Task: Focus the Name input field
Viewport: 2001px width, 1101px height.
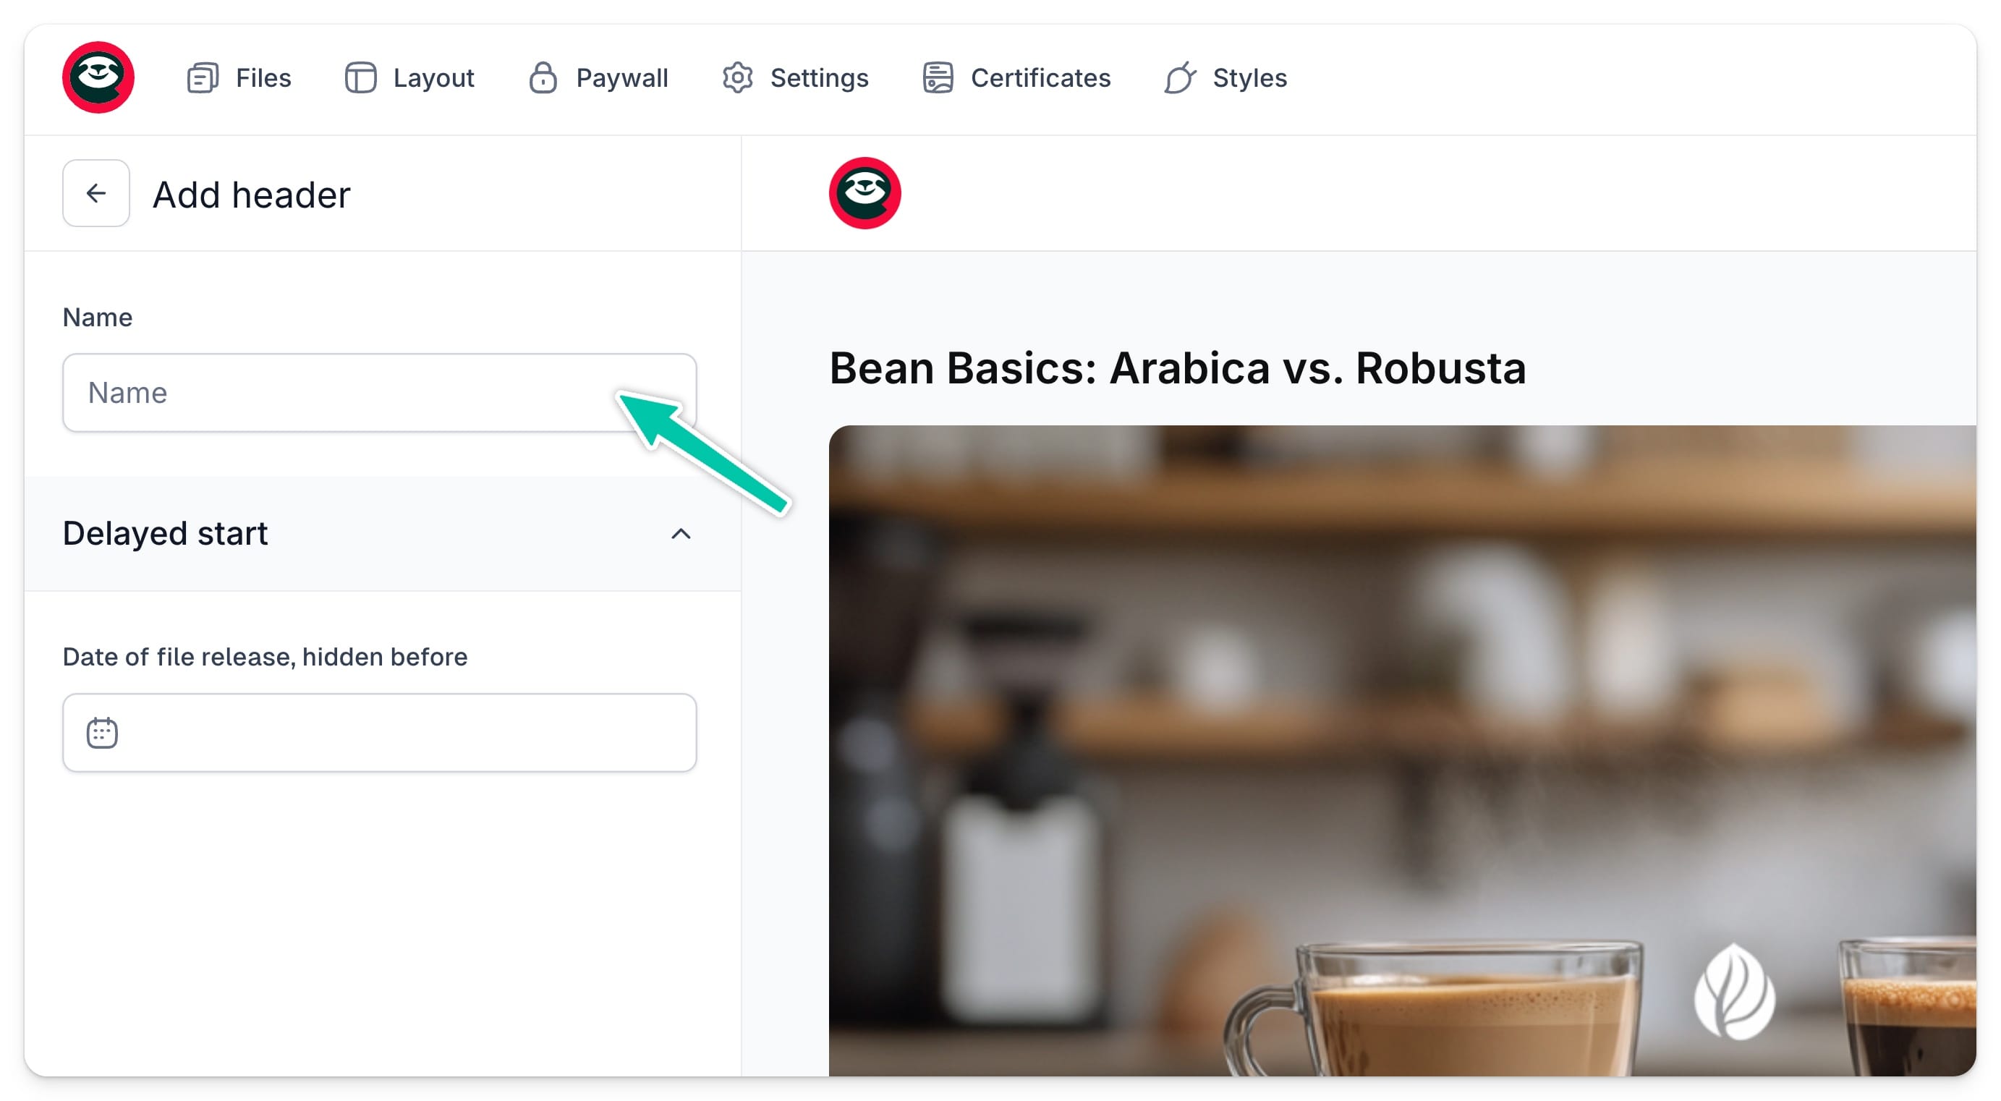Action: pyautogui.click(x=379, y=393)
